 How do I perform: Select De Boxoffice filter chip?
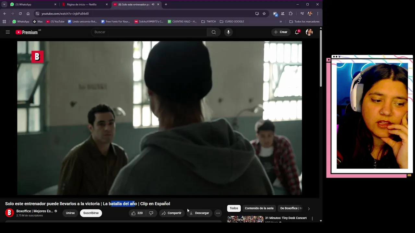tap(291, 208)
